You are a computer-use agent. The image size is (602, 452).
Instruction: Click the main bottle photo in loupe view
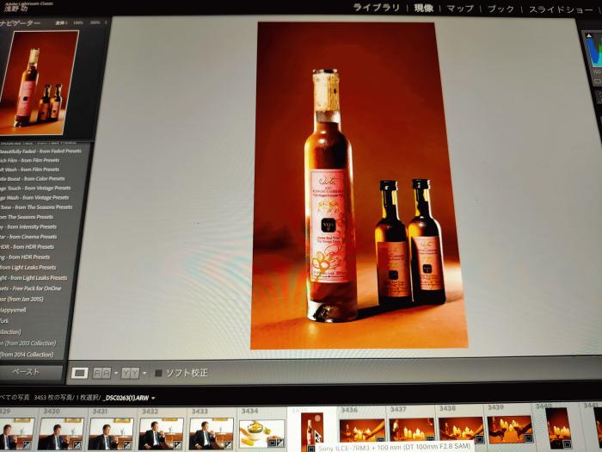point(359,186)
